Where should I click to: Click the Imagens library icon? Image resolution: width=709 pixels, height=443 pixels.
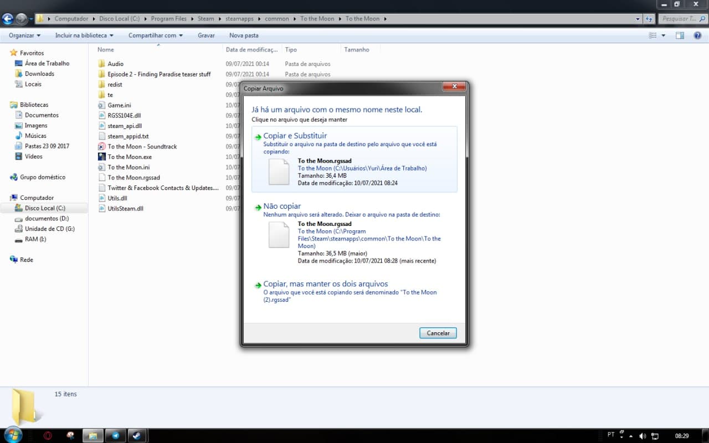18,126
